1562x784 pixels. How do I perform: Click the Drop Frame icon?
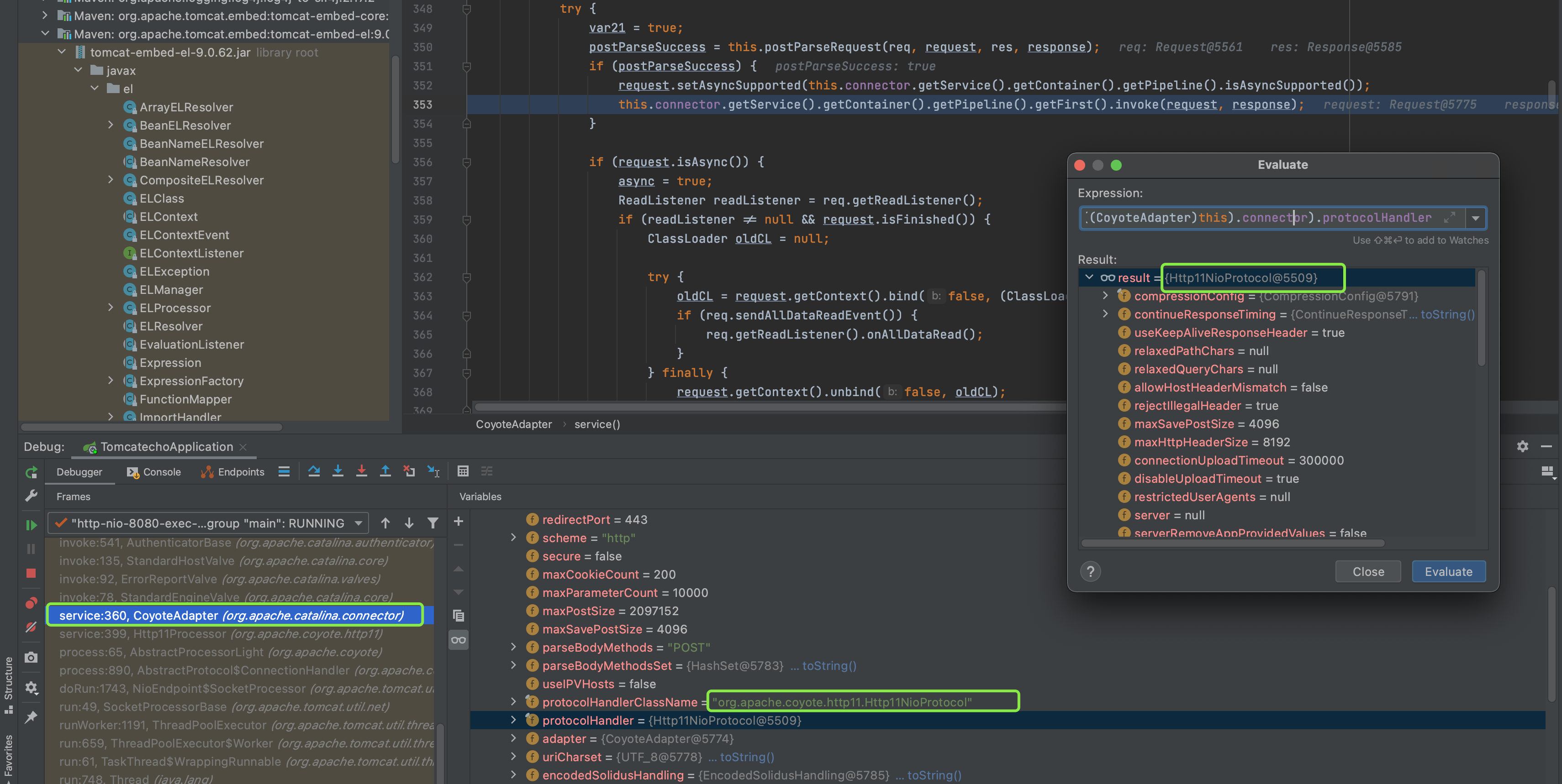click(x=409, y=471)
